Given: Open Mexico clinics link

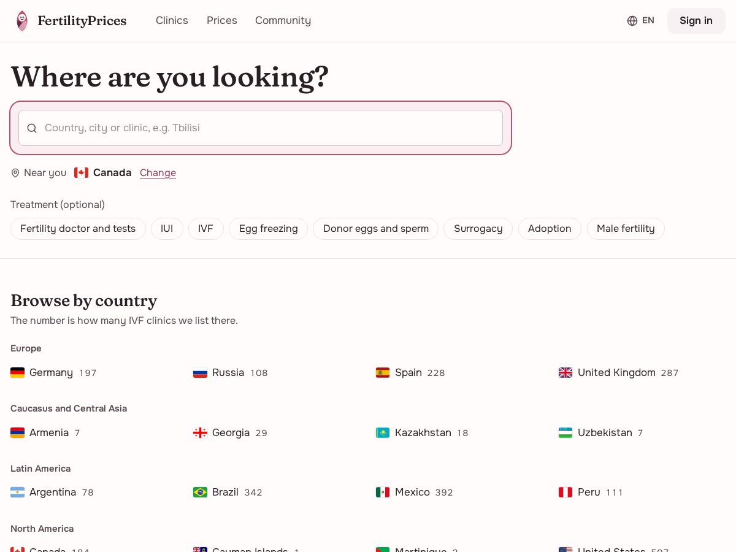Looking at the screenshot, I should pyautogui.click(x=414, y=493).
